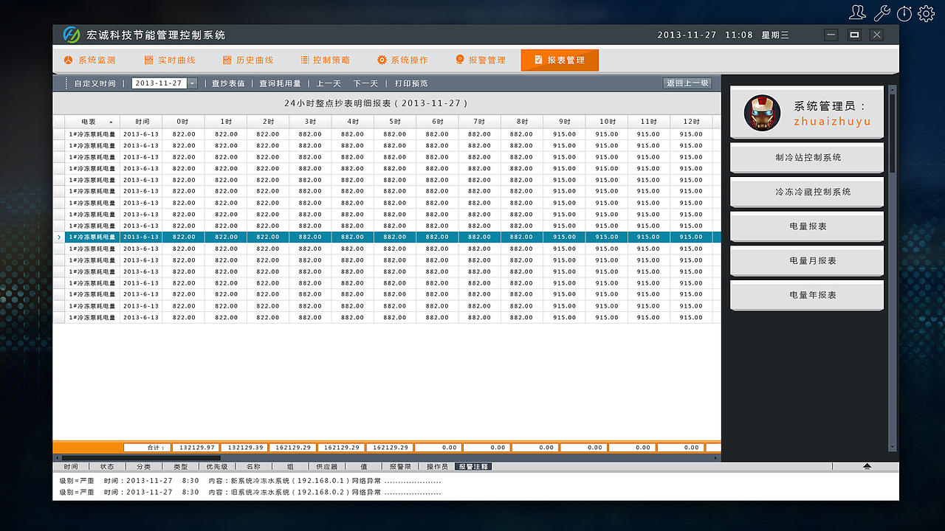Switch to the 报警管理 tab
The width and height of the screenshot is (945, 531).
(x=481, y=60)
